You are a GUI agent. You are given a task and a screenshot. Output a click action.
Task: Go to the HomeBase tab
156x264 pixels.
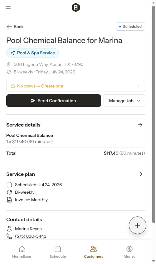(x=22, y=252)
